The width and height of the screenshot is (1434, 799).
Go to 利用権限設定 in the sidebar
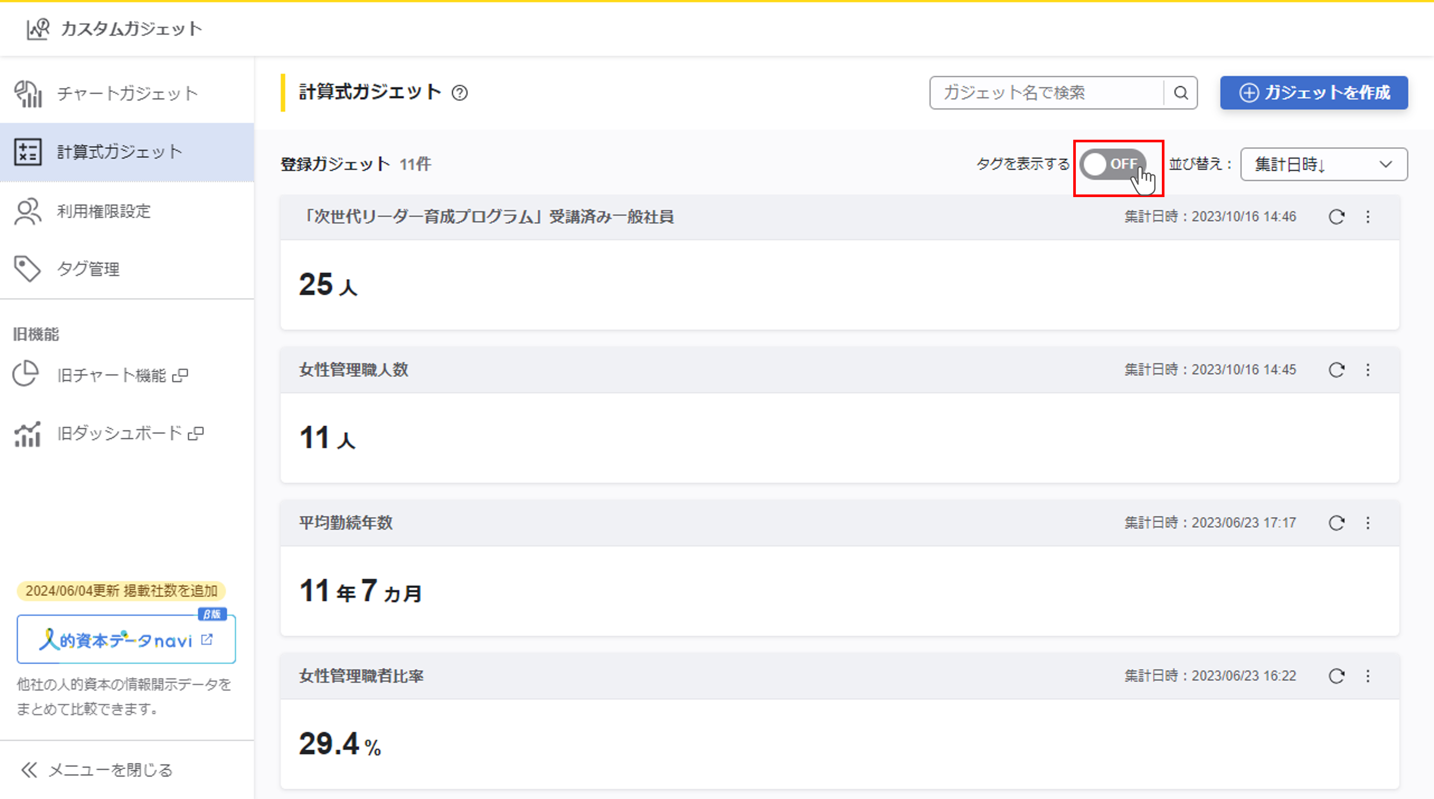click(x=104, y=211)
